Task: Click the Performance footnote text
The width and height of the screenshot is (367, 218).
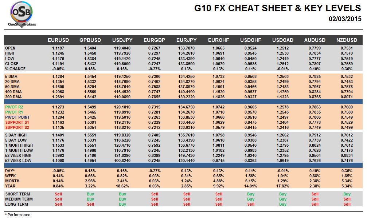Action: pyautogui.click(x=17, y=215)
